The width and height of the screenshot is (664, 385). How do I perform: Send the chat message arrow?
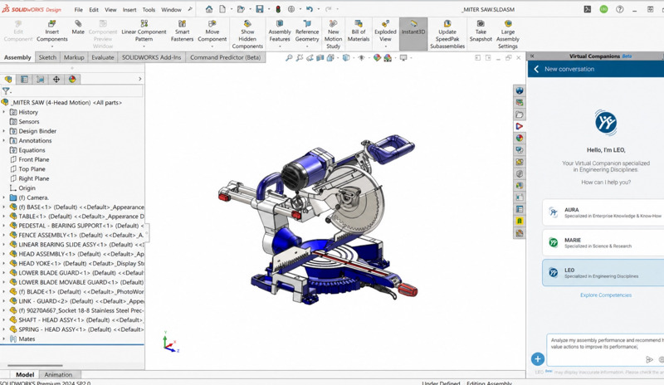coord(649,359)
